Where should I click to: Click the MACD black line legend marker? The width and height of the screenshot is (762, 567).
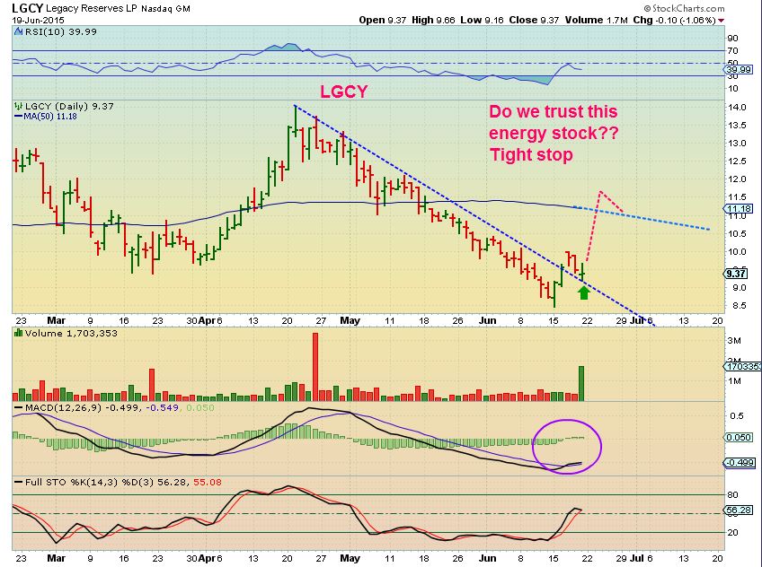[x=19, y=408]
